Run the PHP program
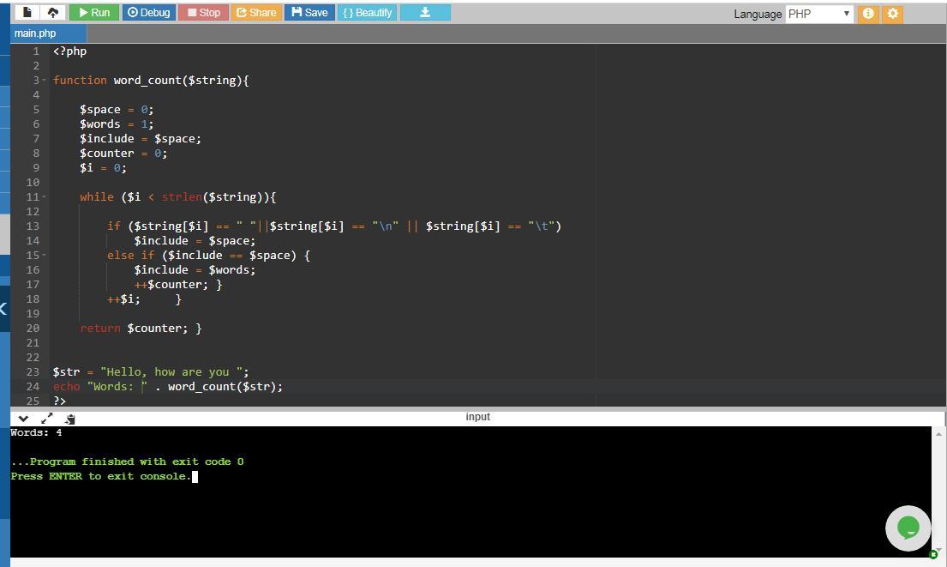947x567 pixels. (x=94, y=12)
